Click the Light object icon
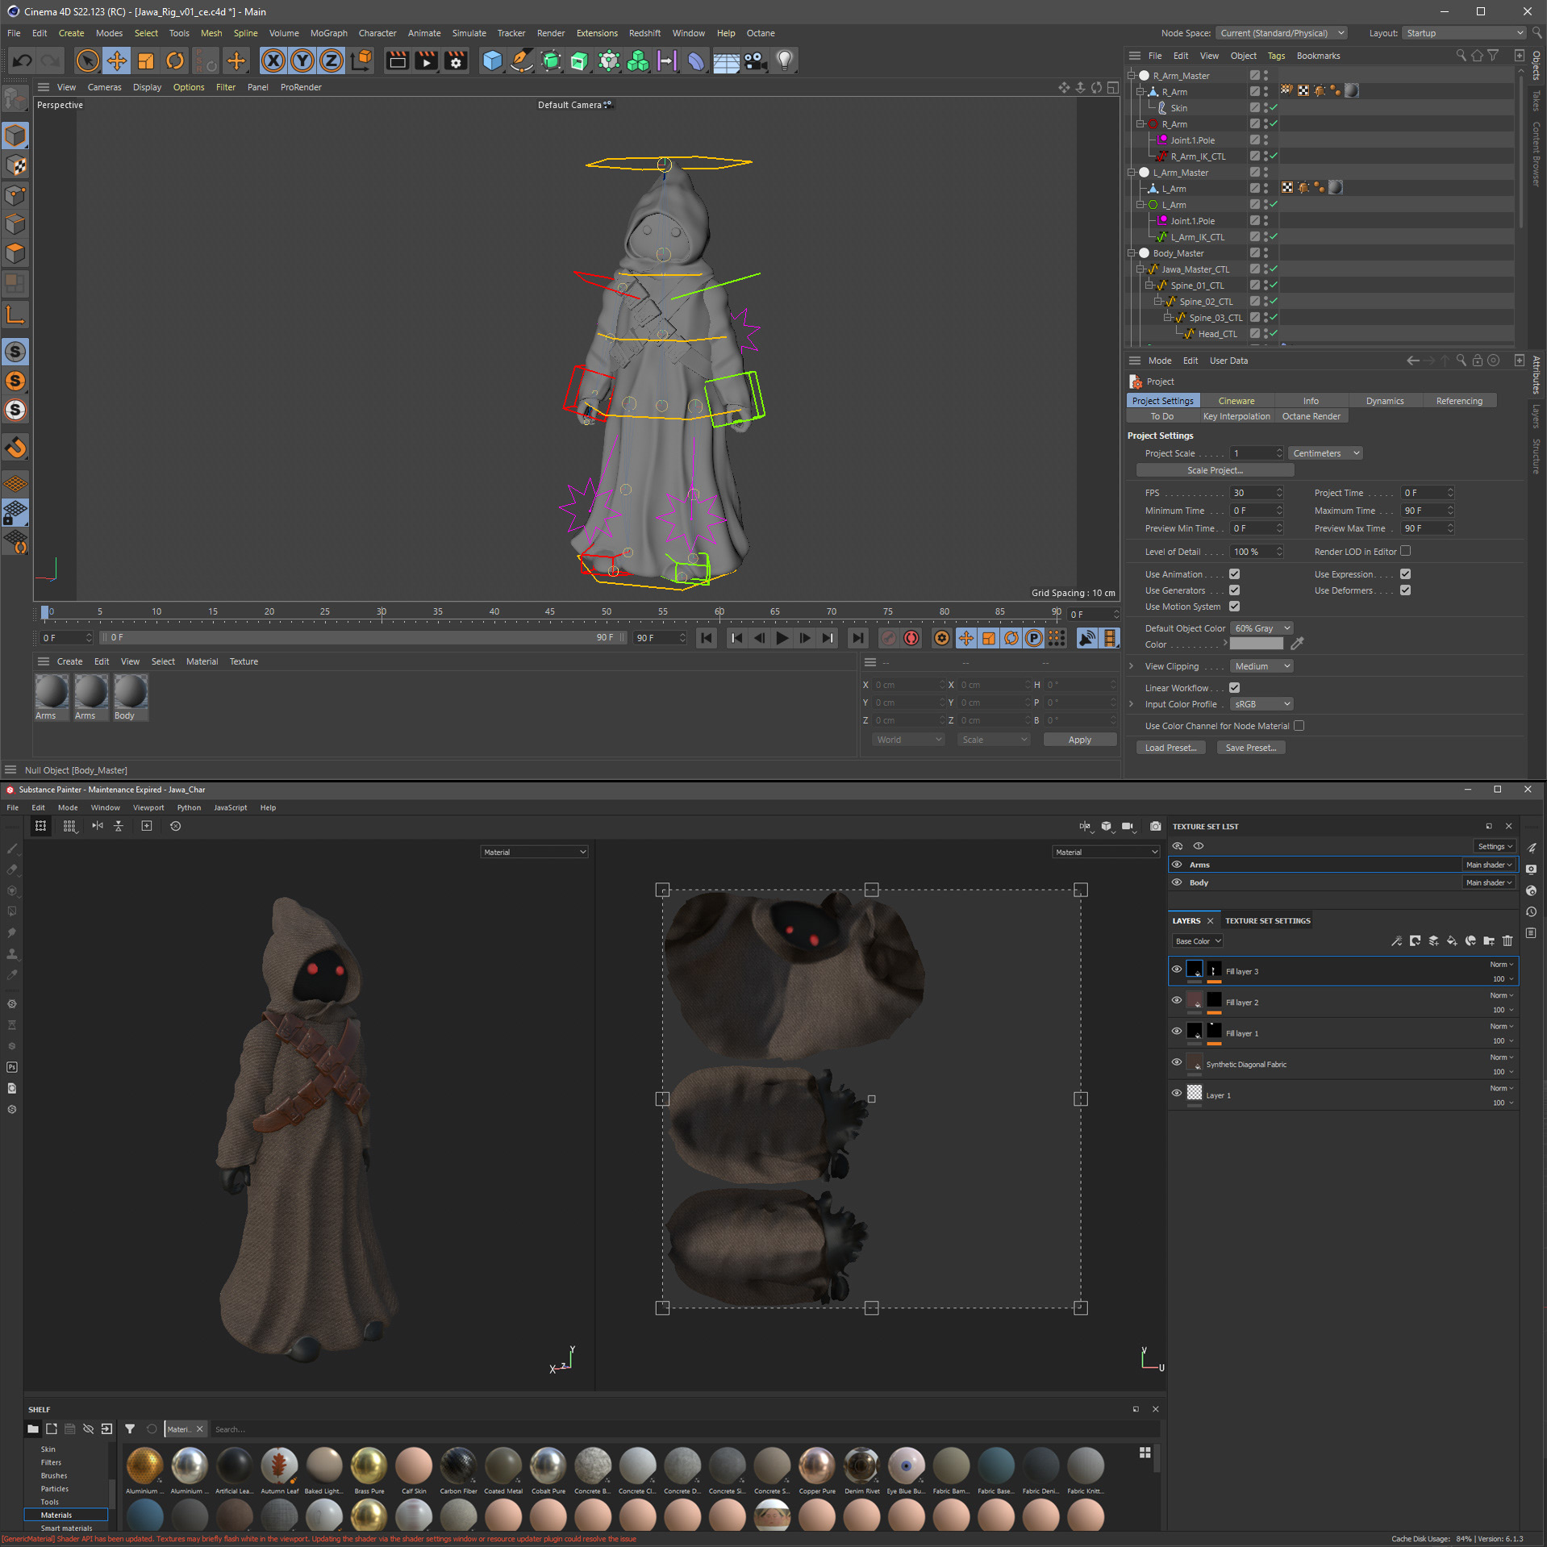 click(x=785, y=60)
